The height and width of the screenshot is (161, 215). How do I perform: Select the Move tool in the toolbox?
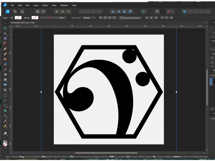[5, 23]
